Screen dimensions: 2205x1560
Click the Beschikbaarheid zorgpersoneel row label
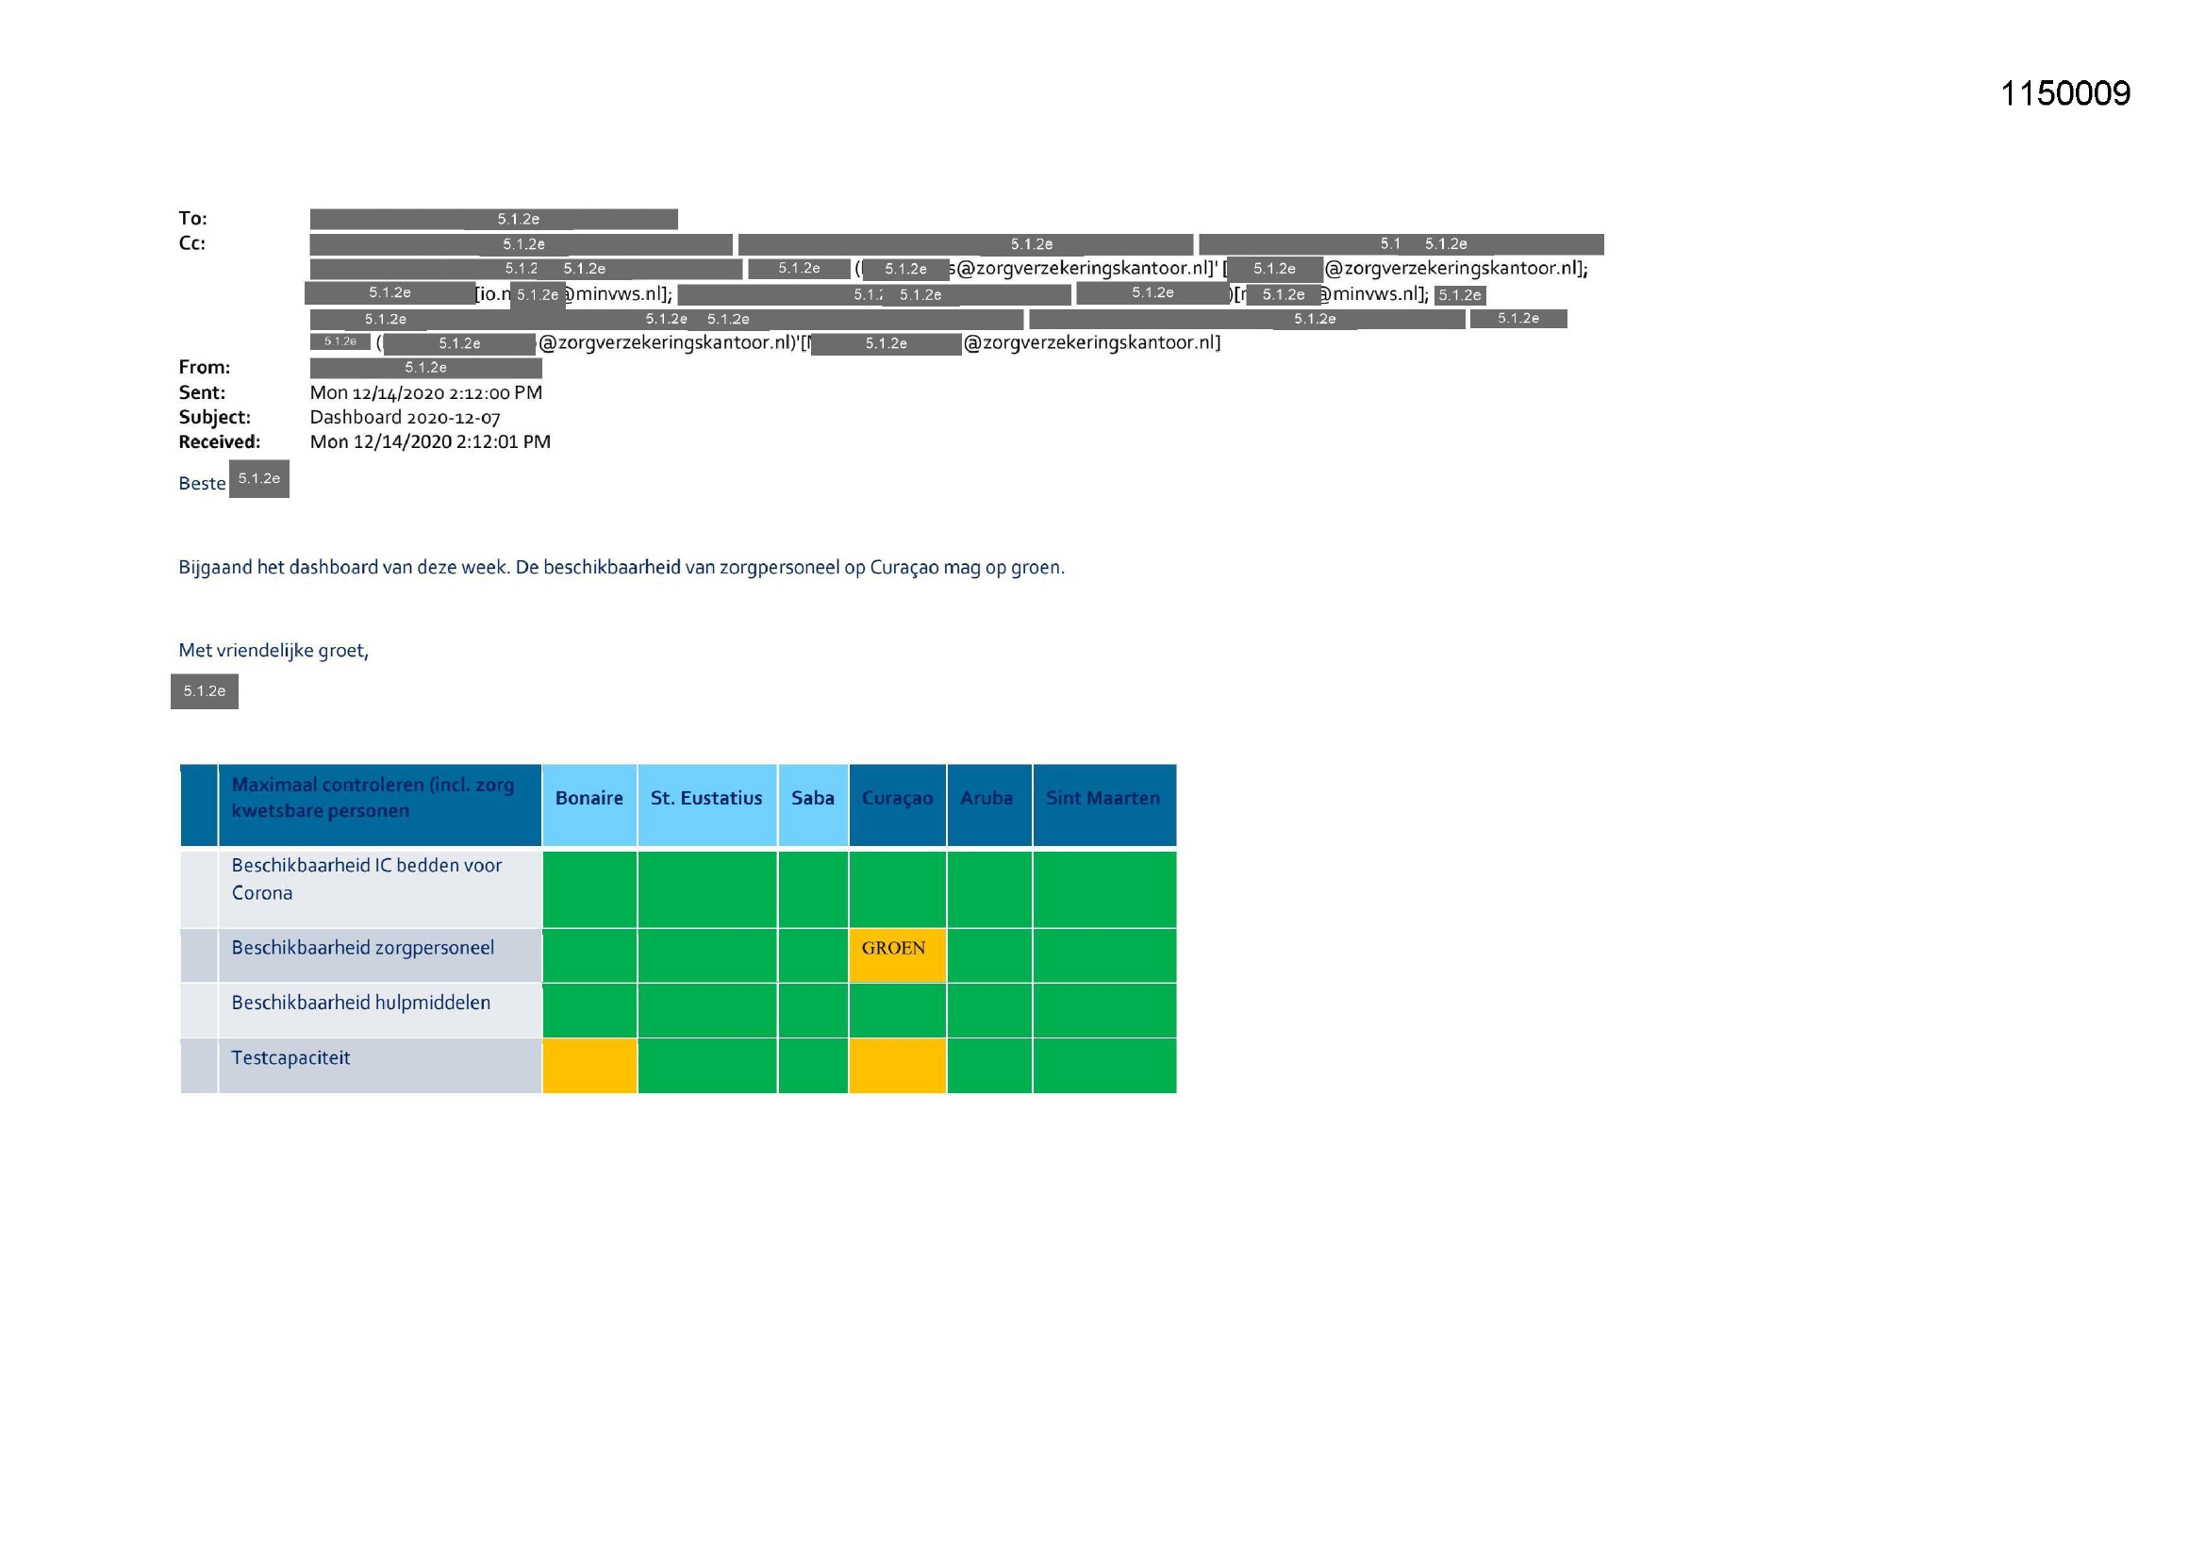click(x=362, y=948)
